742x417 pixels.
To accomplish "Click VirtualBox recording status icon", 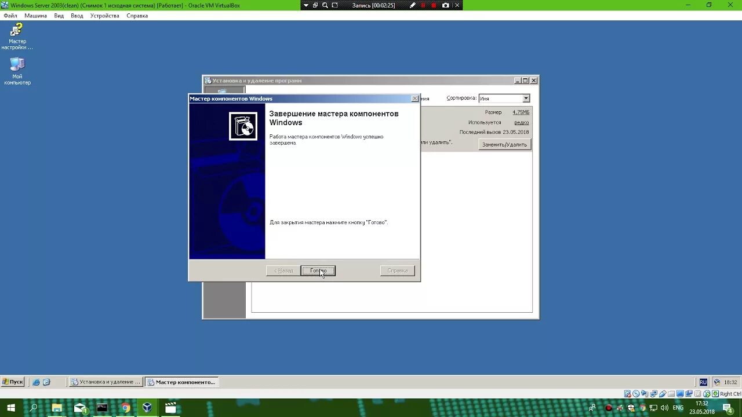I will [689, 394].
